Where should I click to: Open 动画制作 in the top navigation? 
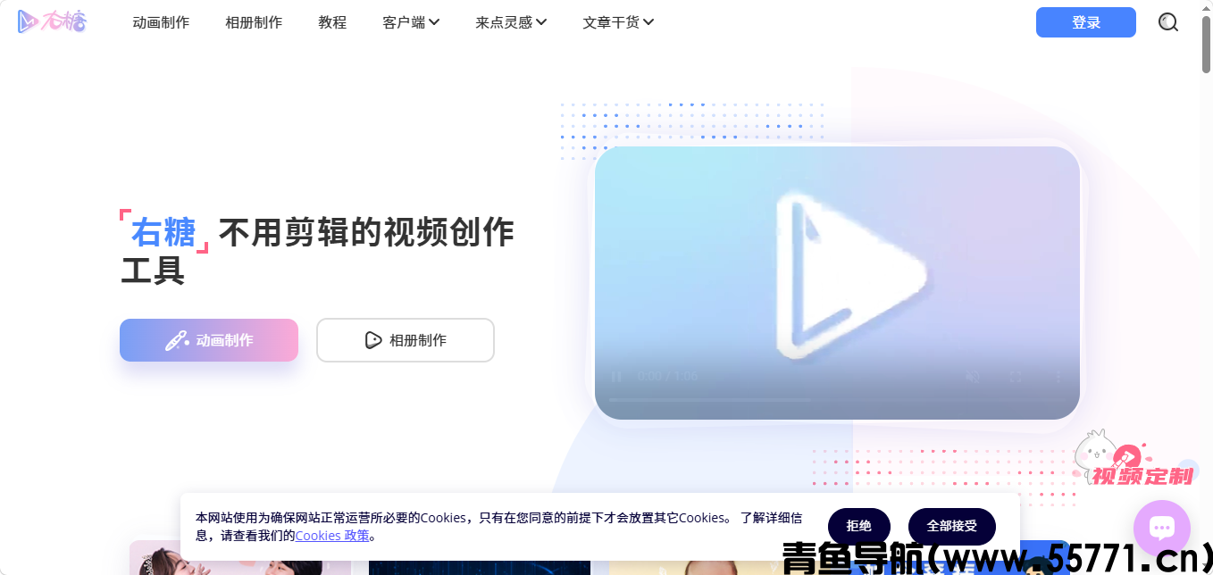tap(161, 22)
